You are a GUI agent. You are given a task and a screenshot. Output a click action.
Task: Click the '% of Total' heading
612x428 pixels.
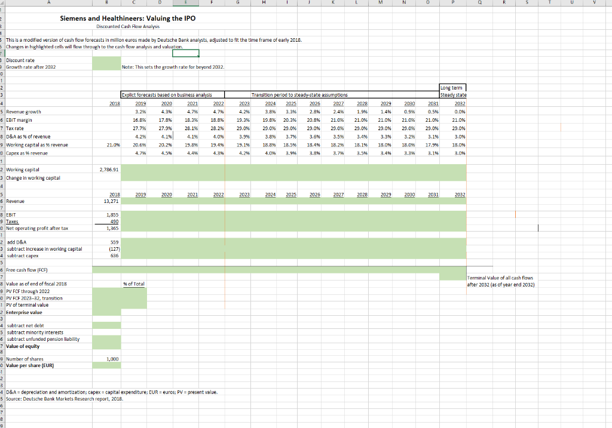pyautogui.click(x=134, y=284)
